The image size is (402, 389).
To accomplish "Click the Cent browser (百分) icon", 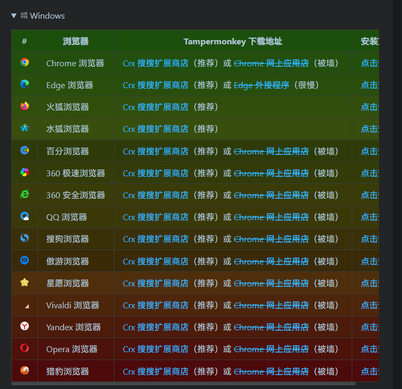I will pyautogui.click(x=25, y=150).
